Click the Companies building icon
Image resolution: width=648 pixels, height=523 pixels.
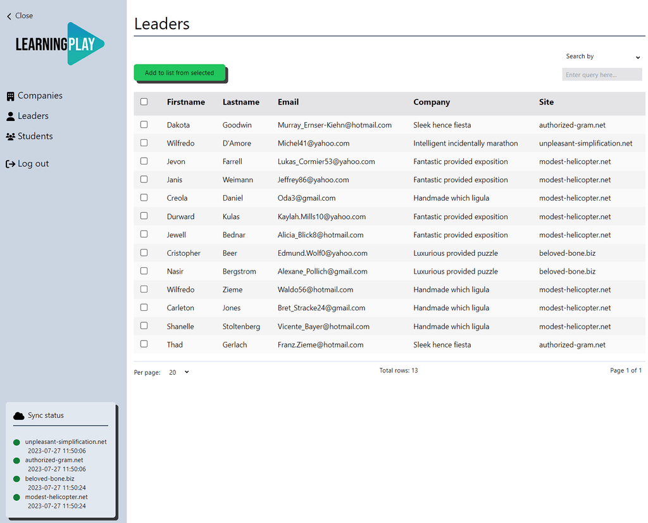click(x=10, y=96)
